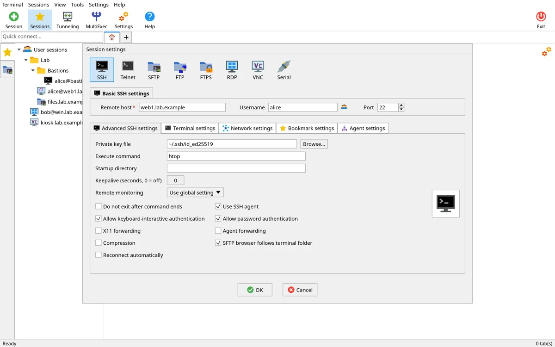
Task: Select bob@win.lab session in tree
Action: point(55,112)
